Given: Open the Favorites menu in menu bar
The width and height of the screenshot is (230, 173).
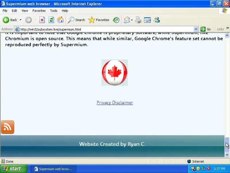Looking at the screenshot, I should tap(39, 11).
